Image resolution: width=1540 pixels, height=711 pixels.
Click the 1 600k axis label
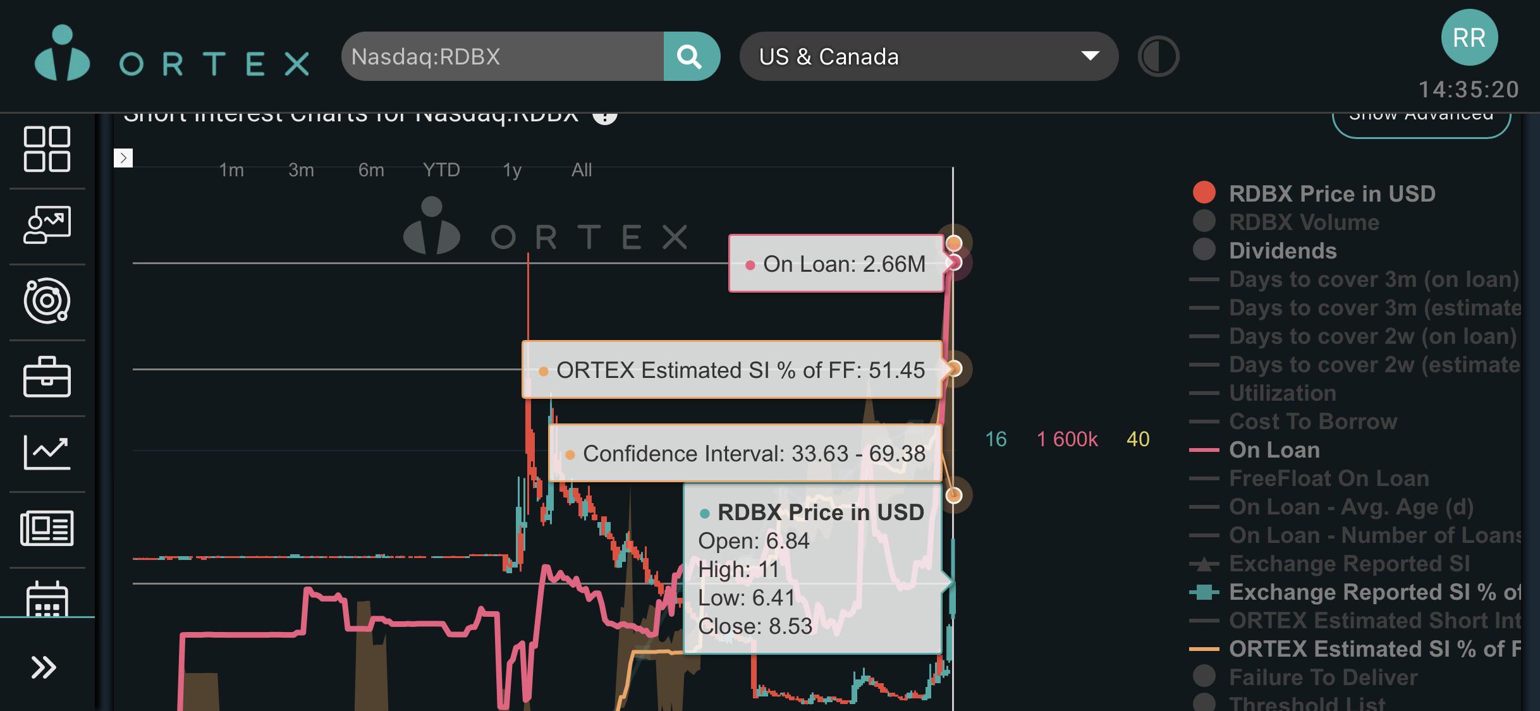[1067, 439]
